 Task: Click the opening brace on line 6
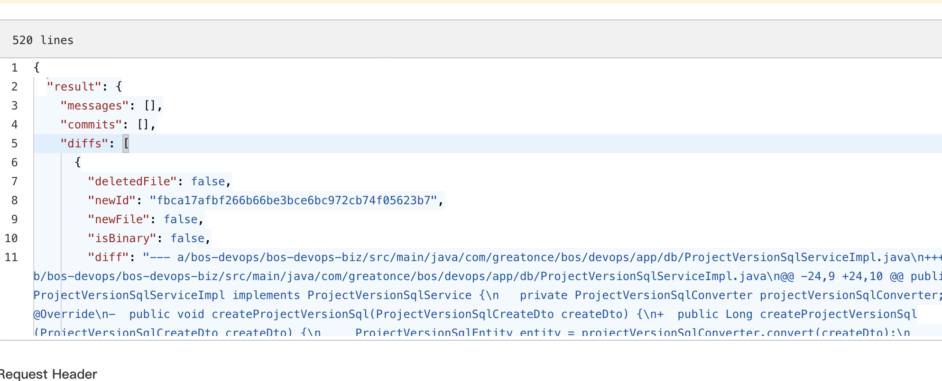click(x=78, y=163)
